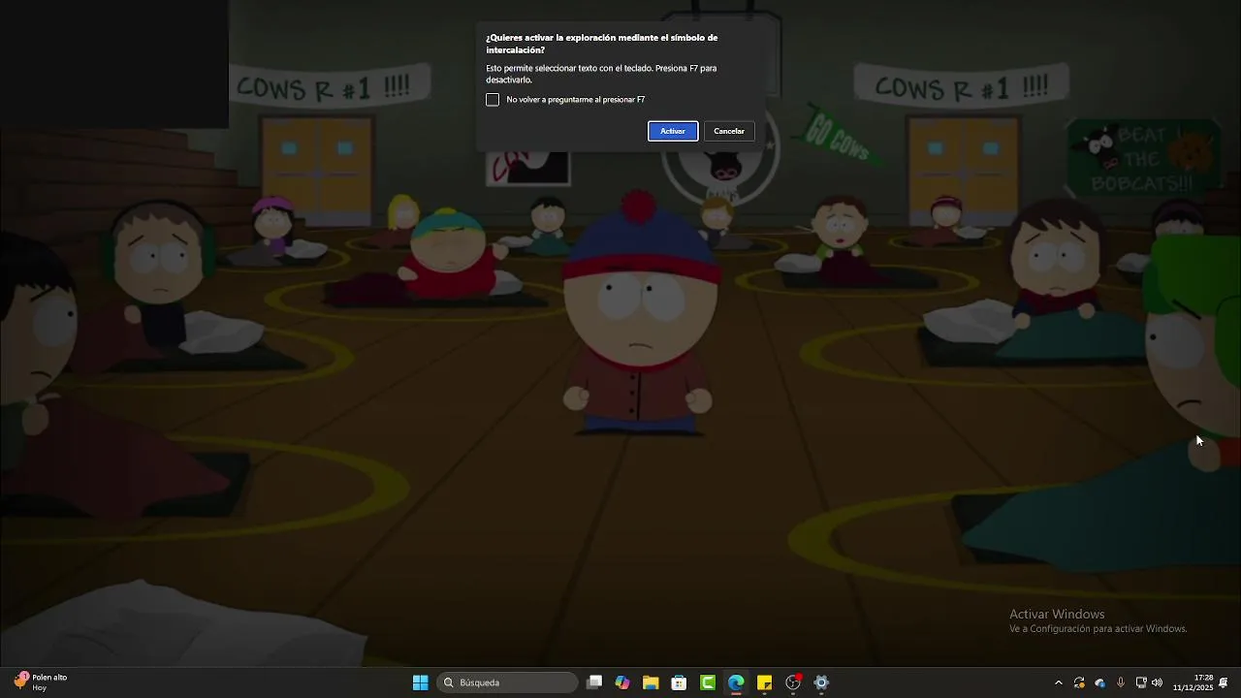Open Microsoft Store from the taskbar
1241x698 pixels.
click(680, 682)
